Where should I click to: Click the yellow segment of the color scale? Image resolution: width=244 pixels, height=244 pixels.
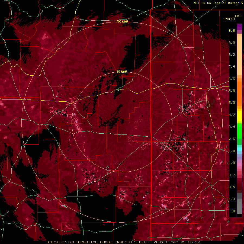[x=239, y=116]
